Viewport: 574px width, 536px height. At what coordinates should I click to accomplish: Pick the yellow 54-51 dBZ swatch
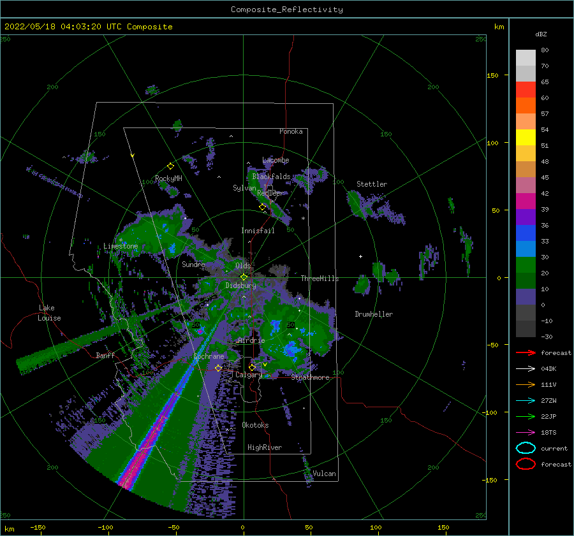[526, 138]
